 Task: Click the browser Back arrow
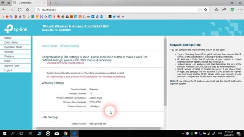click(x=4, y=10)
